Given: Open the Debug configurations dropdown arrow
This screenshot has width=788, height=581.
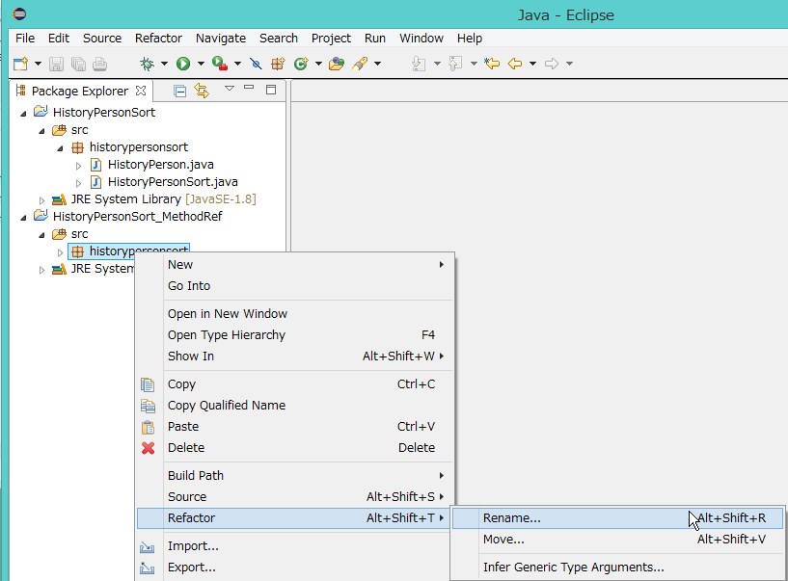Looking at the screenshot, I should [164, 64].
